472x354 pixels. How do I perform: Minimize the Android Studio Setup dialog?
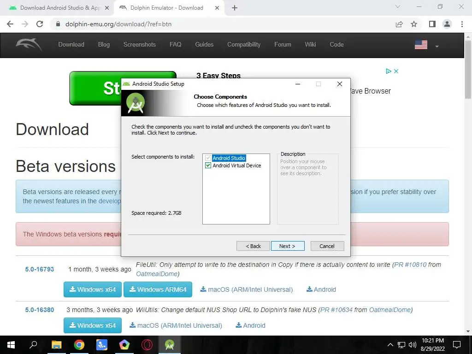point(298,84)
